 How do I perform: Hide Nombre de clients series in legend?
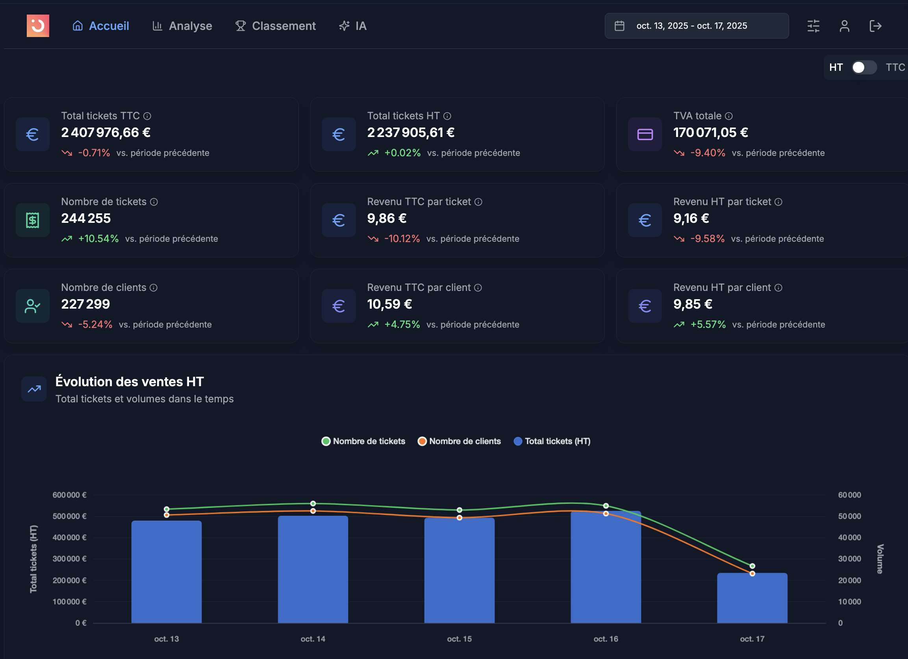(x=459, y=441)
